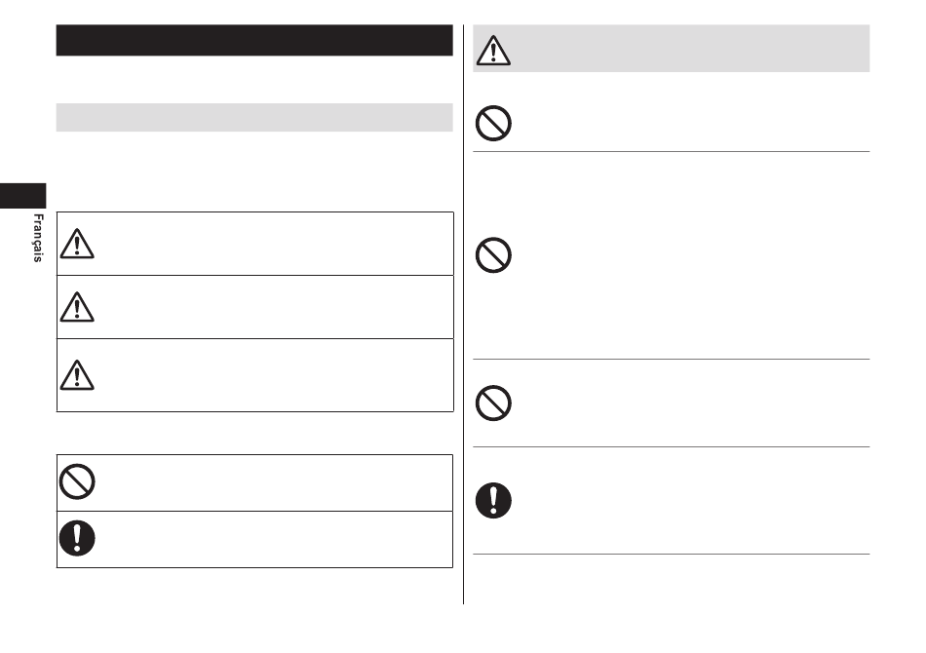Image resolution: width=926 pixels, height=653 pixels.
Task: Click the warning triangle in the third table row
Action: tap(77, 375)
